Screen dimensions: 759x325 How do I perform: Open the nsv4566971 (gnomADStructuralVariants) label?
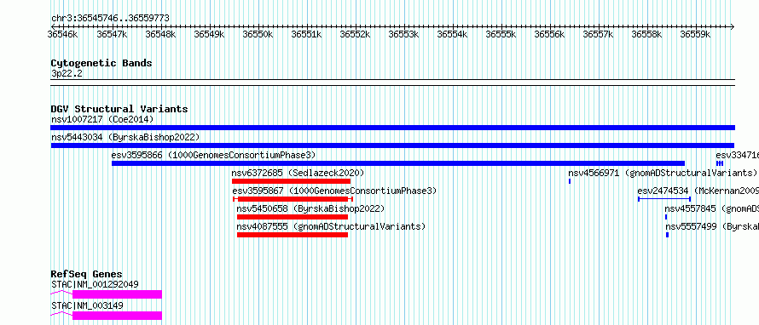pos(663,173)
